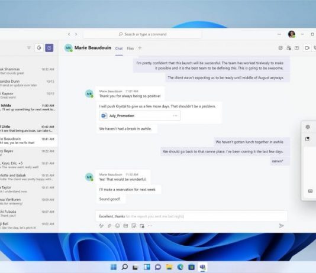
Task: Switch to the Chat tab
Action: [x=119, y=48]
